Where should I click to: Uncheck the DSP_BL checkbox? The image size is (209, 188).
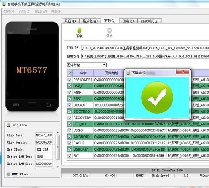tap(70, 86)
